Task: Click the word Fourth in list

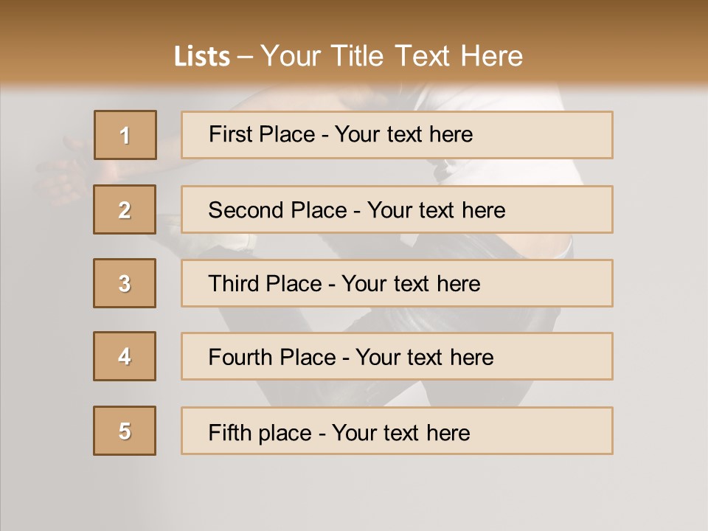Action: coord(240,357)
